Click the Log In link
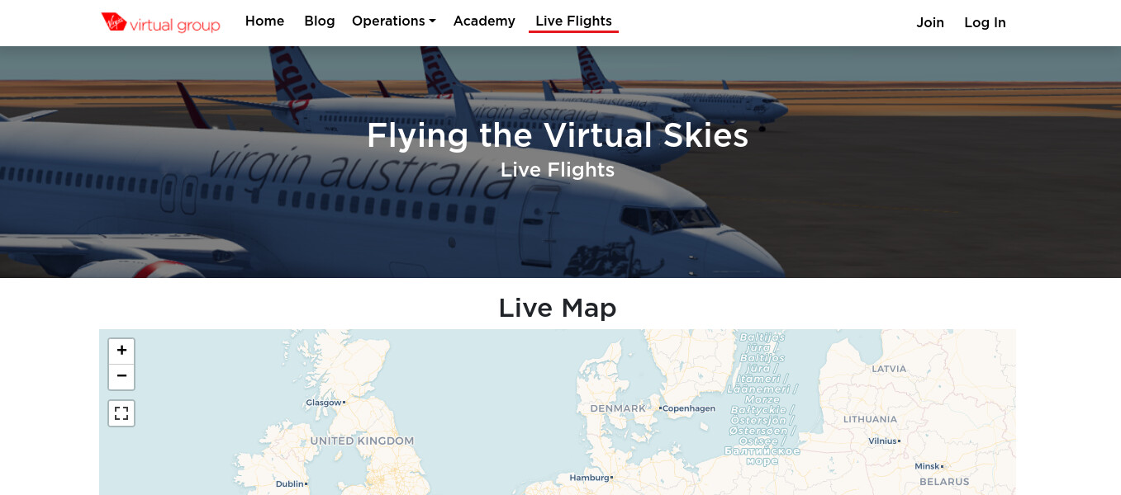 985,23
